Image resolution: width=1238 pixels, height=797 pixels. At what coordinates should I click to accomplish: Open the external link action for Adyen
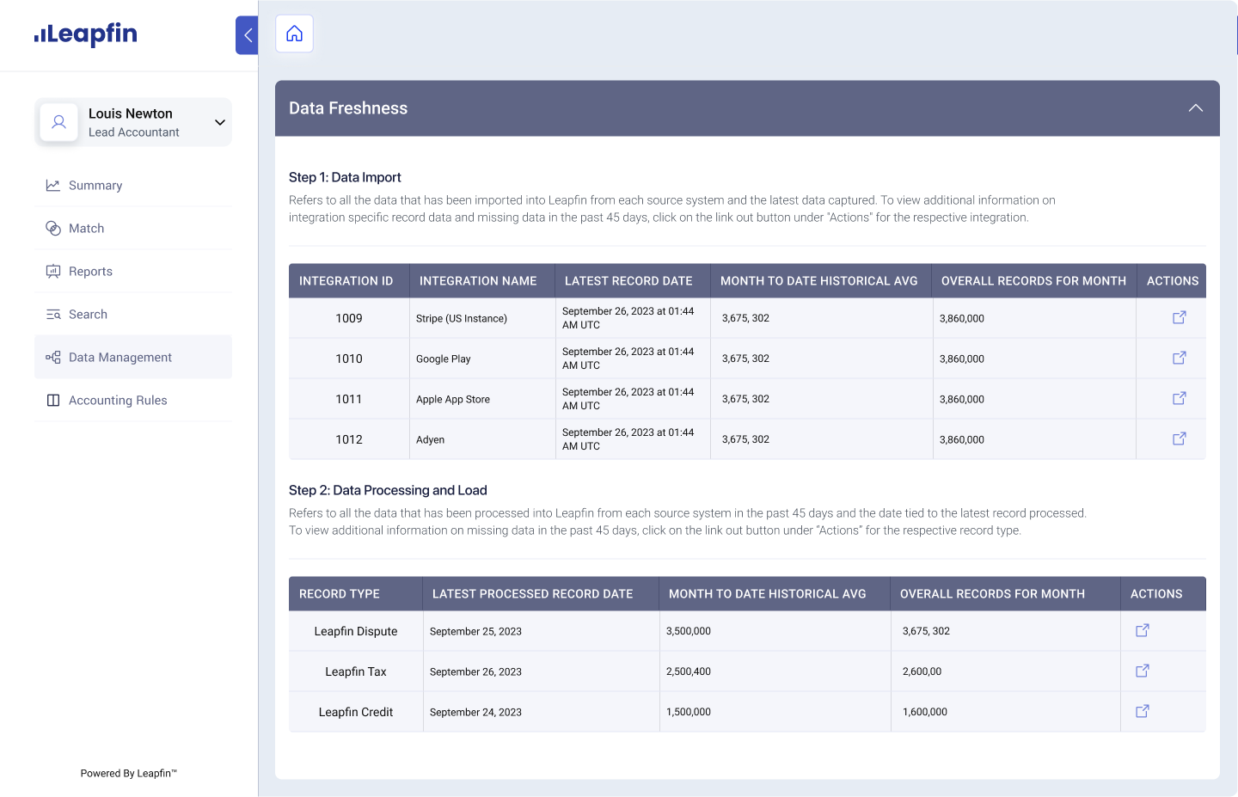click(x=1179, y=438)
